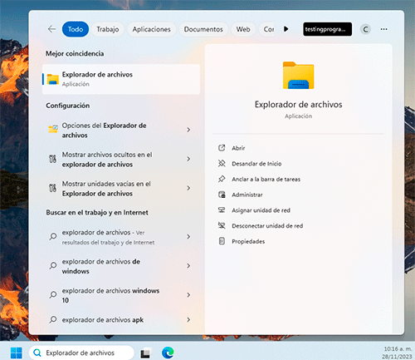Screen dimensions: 415x360
Task: Click tools icon beside Mostrar unidades vacías
Action: [x=52, y=188]
